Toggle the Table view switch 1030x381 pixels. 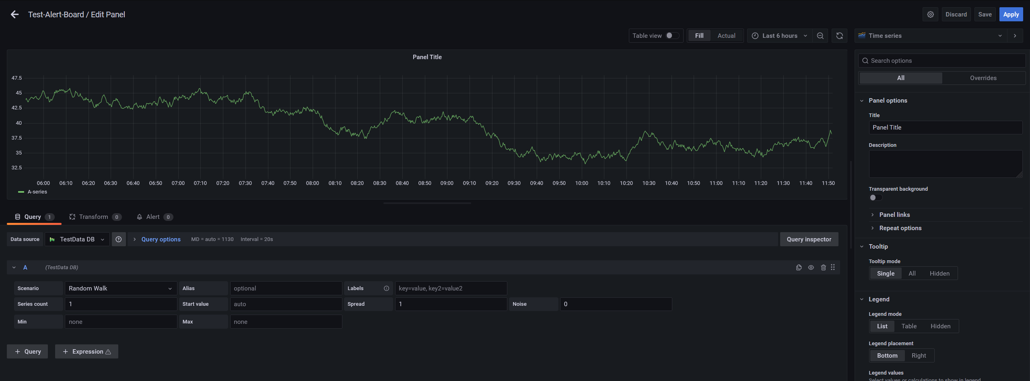(672, 36)
